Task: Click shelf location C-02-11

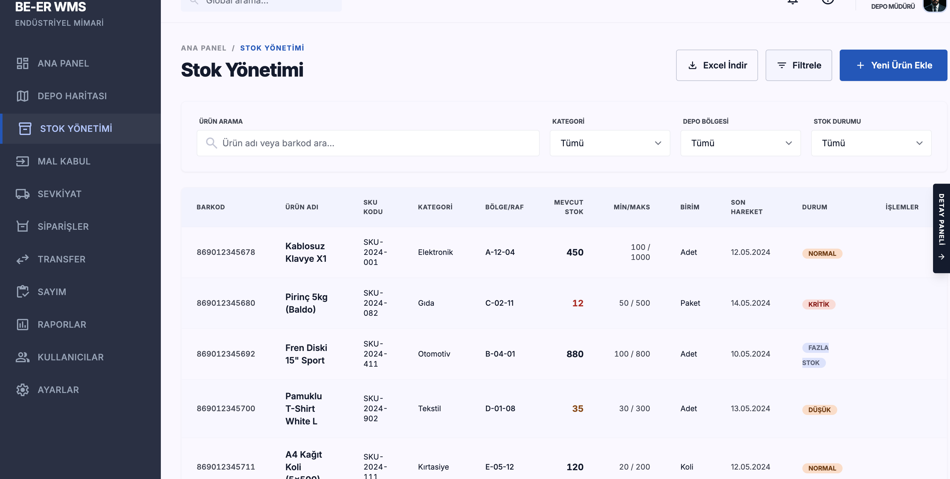Action: click(499, 303)
